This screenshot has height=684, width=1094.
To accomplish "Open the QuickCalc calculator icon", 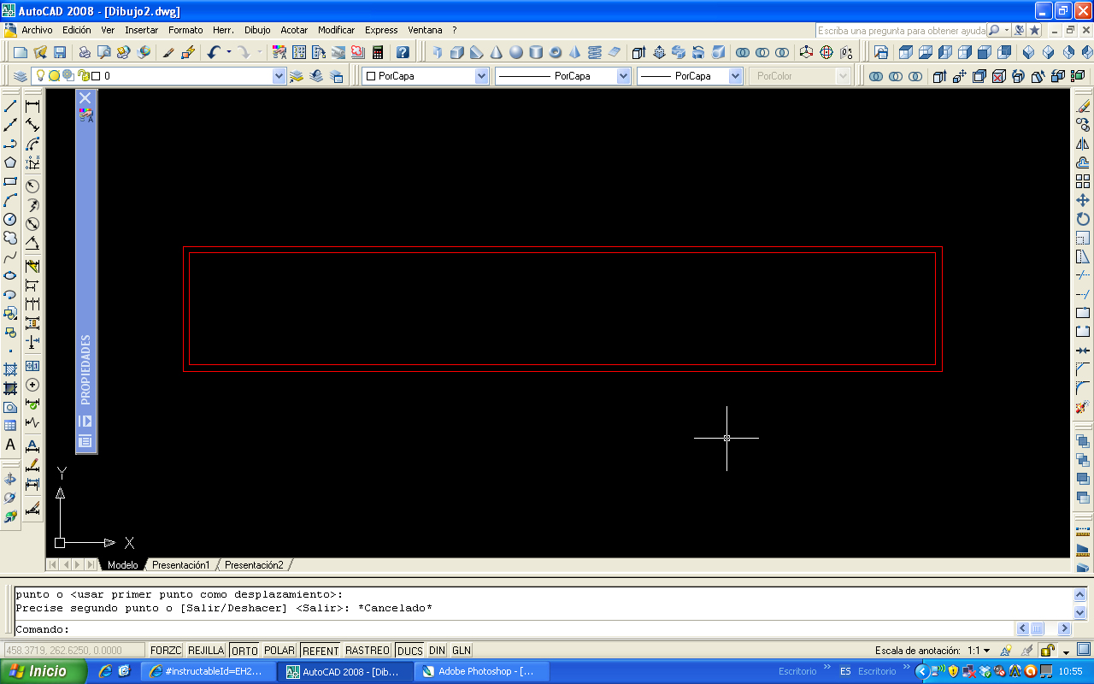I will [377, 52].
